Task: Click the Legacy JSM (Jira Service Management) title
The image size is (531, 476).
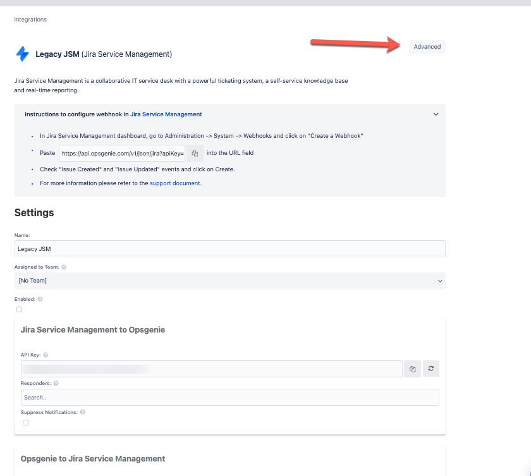Action: (104, 54)
